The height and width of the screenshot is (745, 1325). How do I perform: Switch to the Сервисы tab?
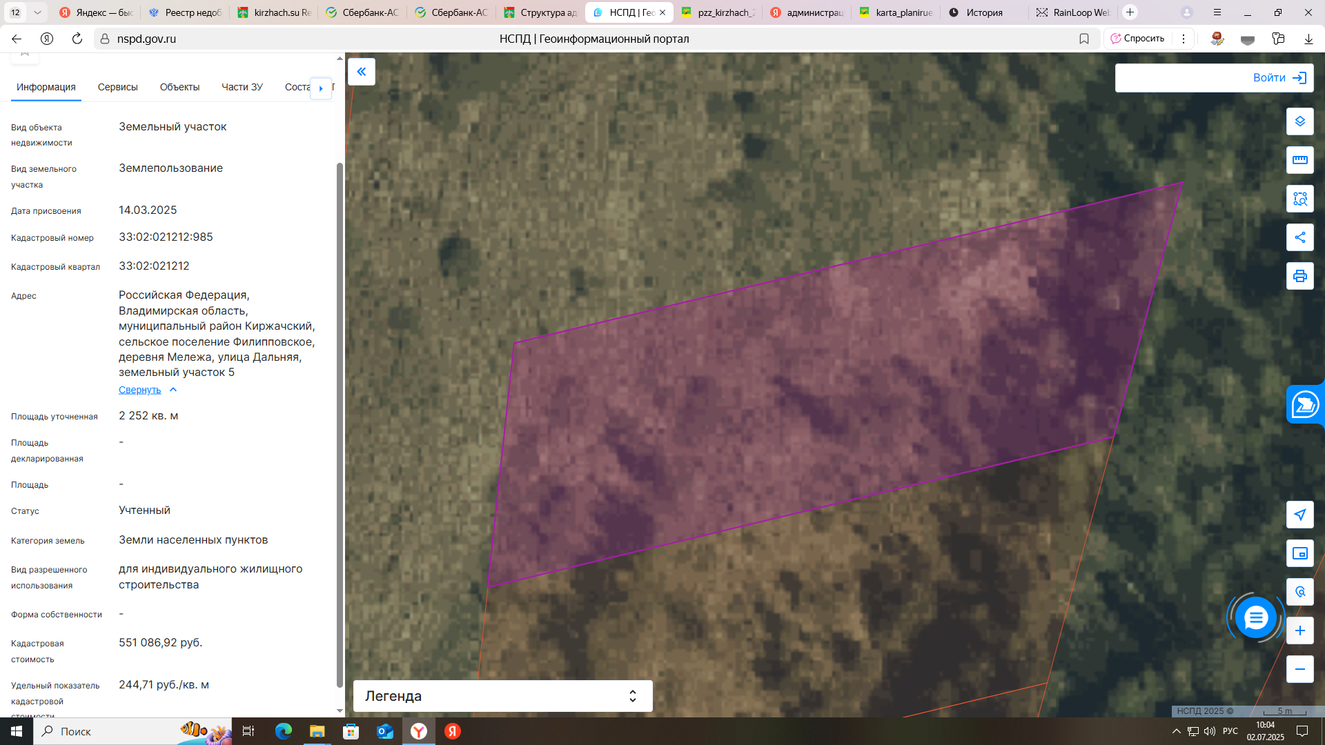(118, 87)
